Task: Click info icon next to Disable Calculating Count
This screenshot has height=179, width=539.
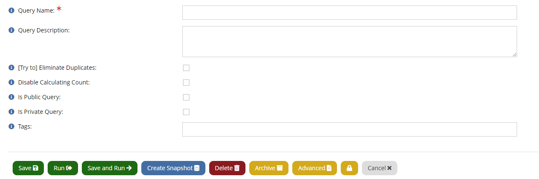Action: [11, 82]
